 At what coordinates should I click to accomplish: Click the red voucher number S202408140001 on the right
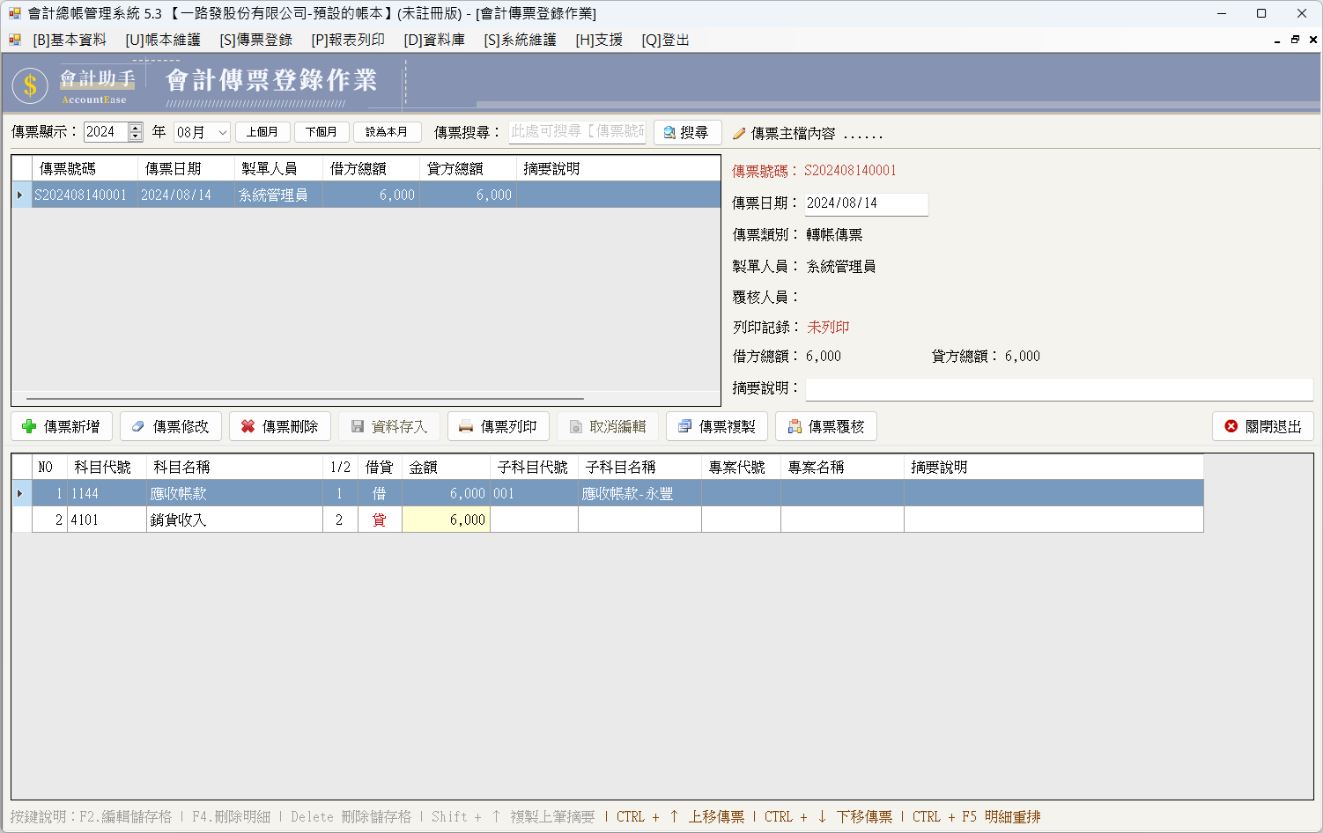[850, 171]
